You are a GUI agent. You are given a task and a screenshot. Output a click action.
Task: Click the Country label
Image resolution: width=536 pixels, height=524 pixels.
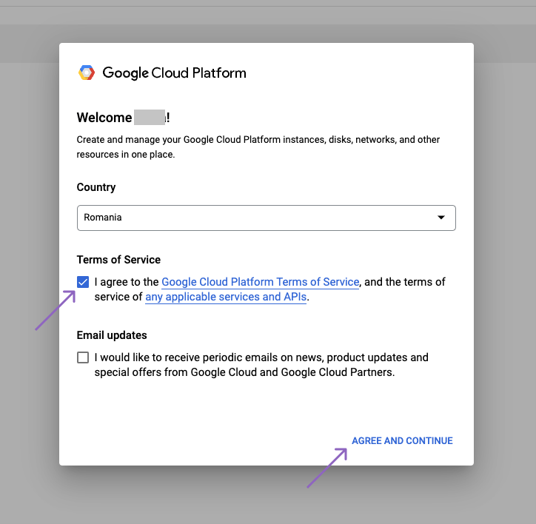(96, 187)
